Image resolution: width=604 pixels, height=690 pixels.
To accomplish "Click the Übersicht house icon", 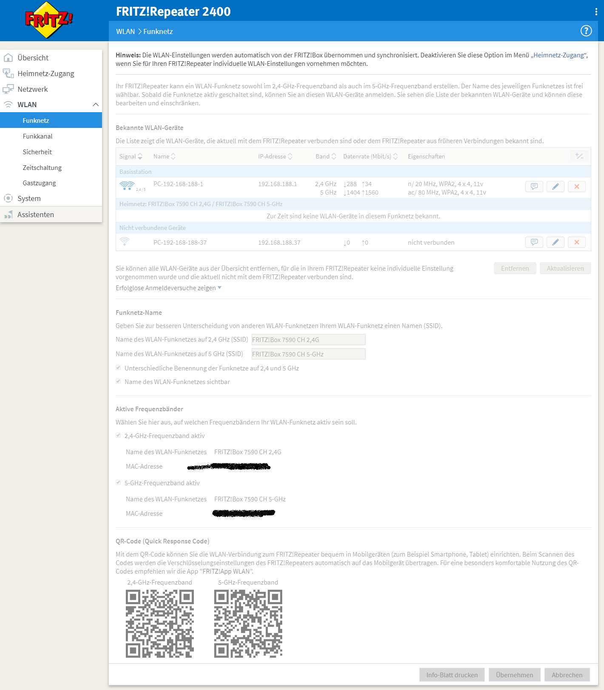I will (8, 58).
